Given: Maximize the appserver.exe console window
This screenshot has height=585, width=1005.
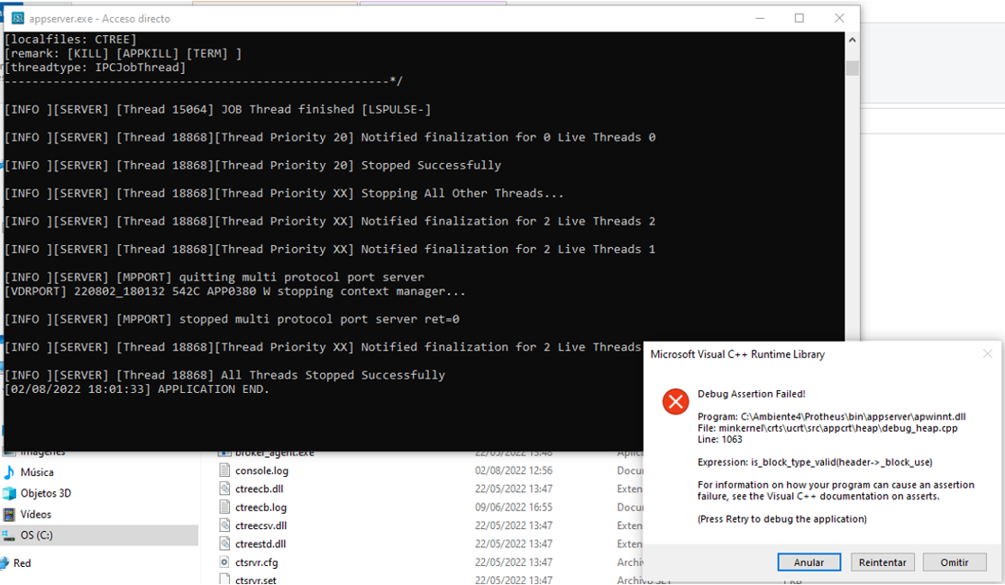Looking at the screenshot, I should (x=799, y=18).
